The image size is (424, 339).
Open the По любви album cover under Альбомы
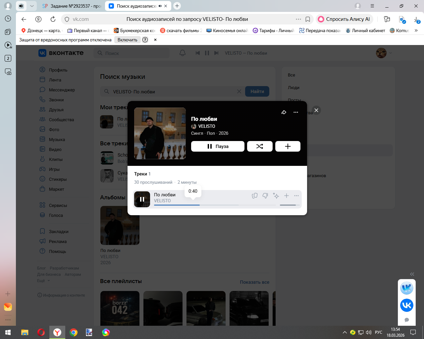click(x=120, y=225)
